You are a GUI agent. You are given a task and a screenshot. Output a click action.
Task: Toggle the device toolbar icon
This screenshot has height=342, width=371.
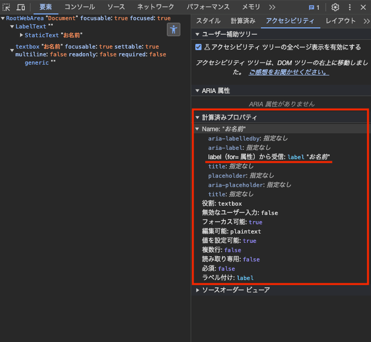click(21, 7)
